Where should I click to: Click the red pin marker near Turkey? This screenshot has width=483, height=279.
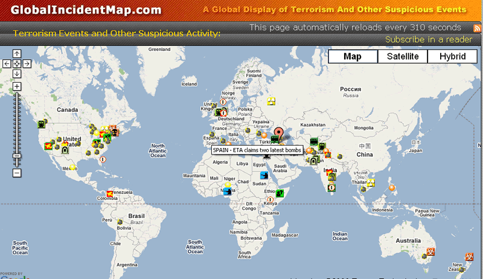[x=278, y=133]
